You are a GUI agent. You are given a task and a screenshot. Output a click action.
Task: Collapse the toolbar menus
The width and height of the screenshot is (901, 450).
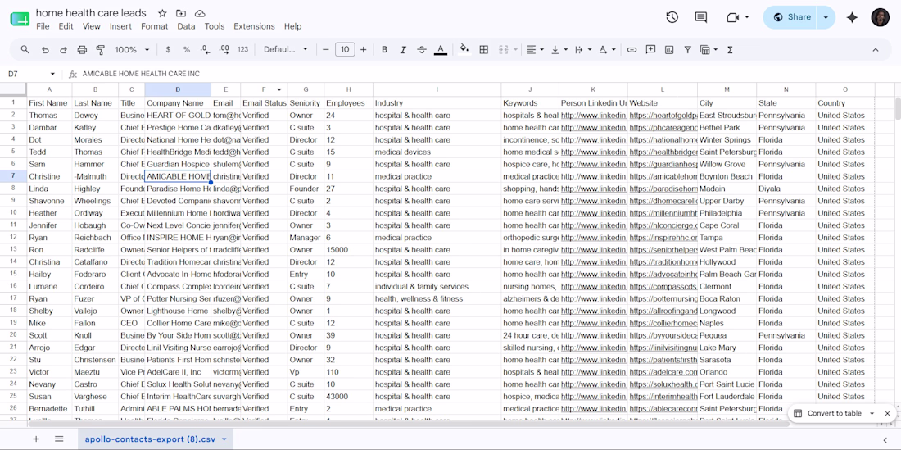point(875,50)
